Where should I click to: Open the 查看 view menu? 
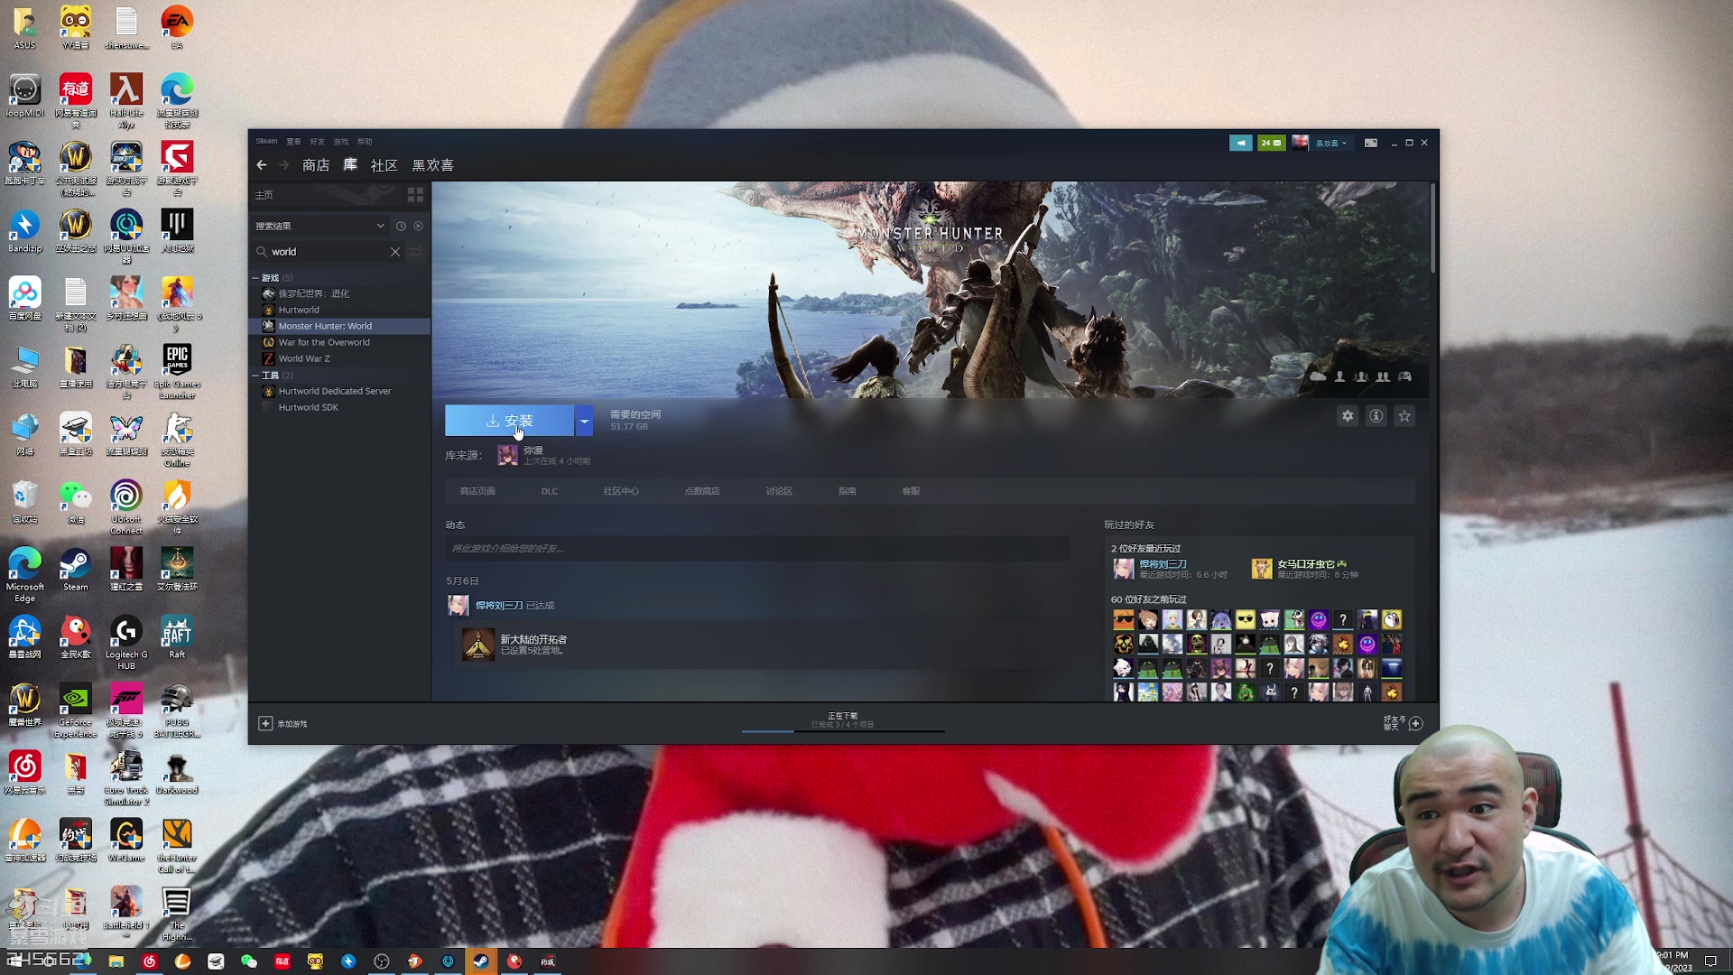pos(293,142)
